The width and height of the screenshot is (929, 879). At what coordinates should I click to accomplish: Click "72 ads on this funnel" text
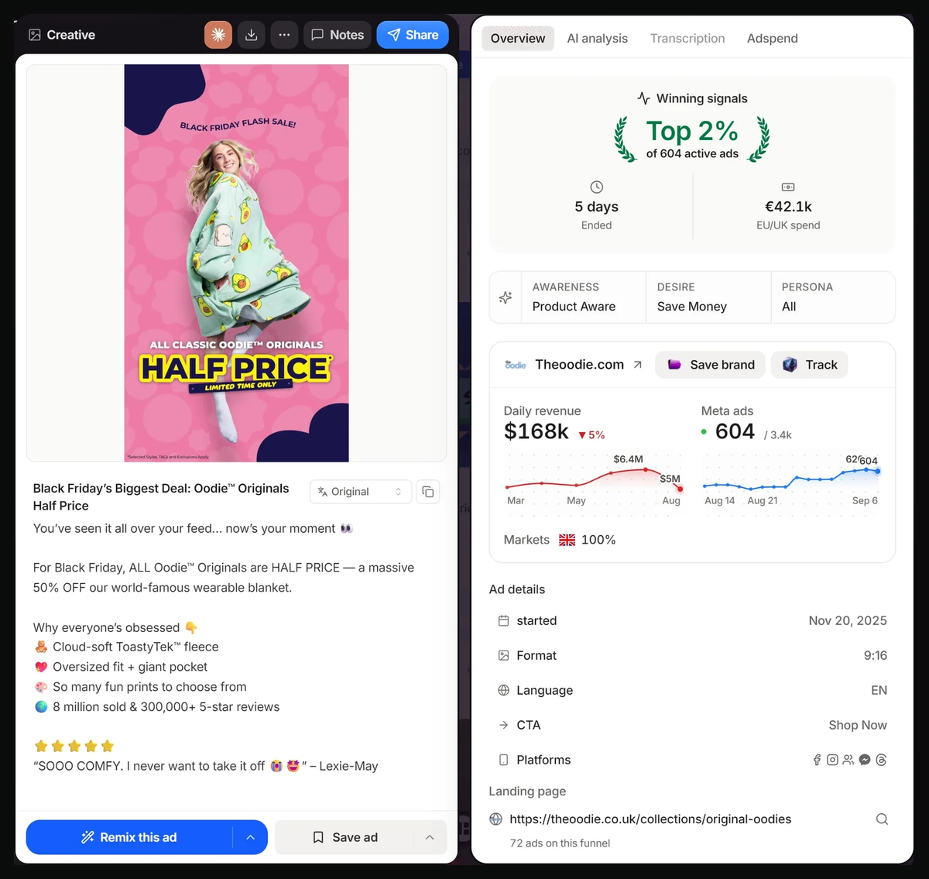pyautogui.click(x=560, y=843)
